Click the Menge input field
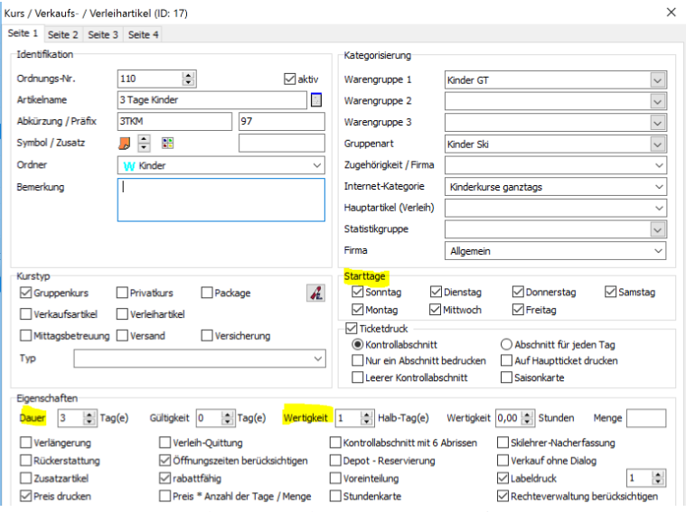 pyautogui.click(x=646, y=418)
